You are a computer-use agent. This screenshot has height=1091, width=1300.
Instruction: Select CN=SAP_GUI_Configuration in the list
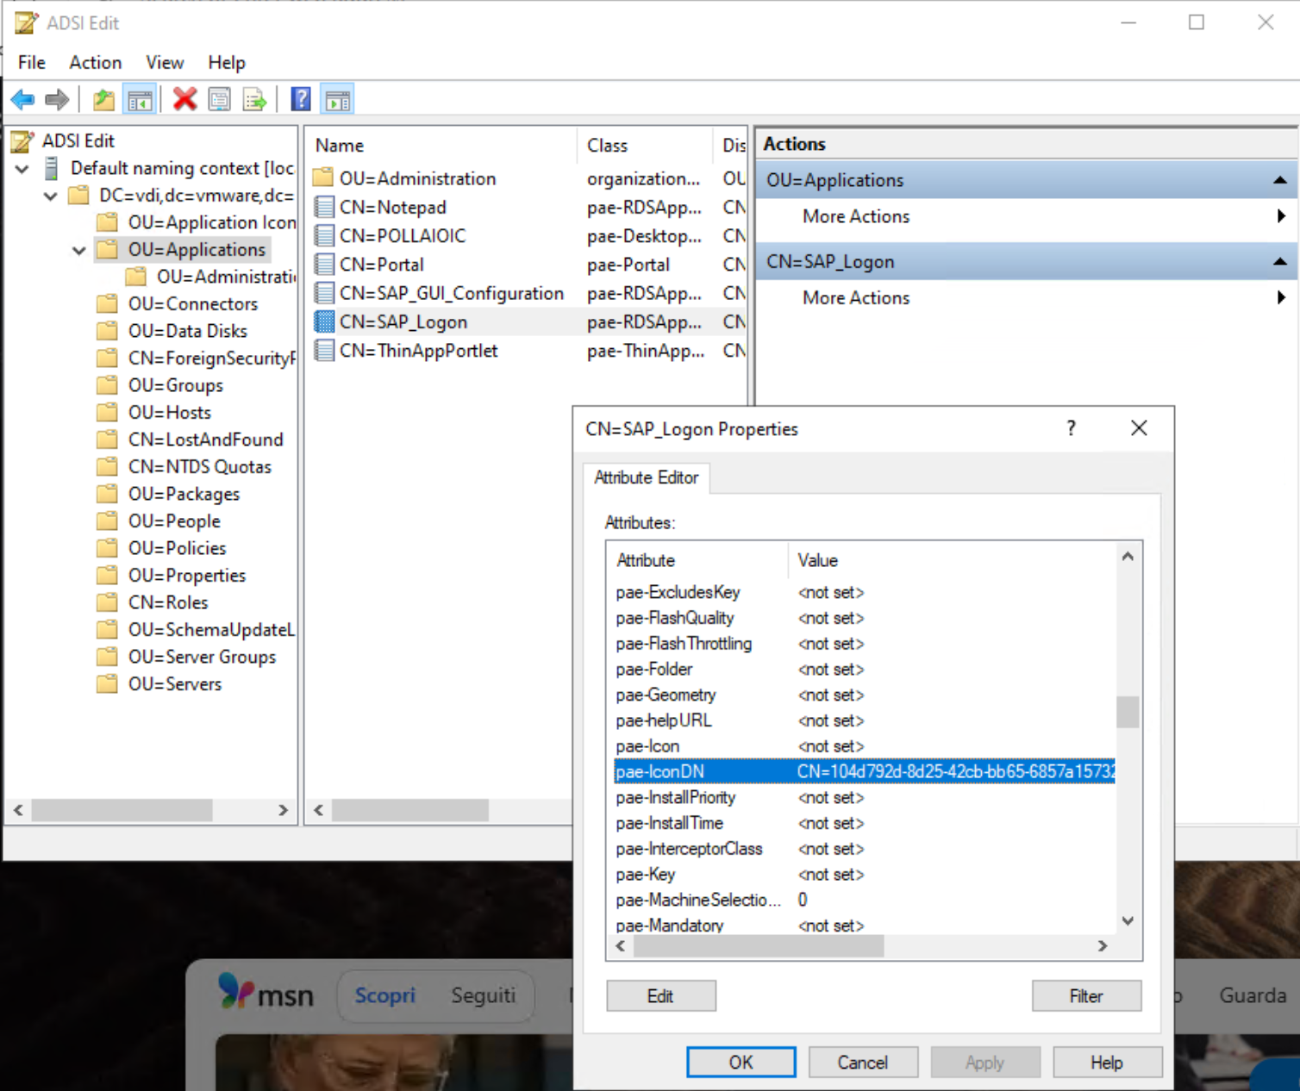pos(452,293)
